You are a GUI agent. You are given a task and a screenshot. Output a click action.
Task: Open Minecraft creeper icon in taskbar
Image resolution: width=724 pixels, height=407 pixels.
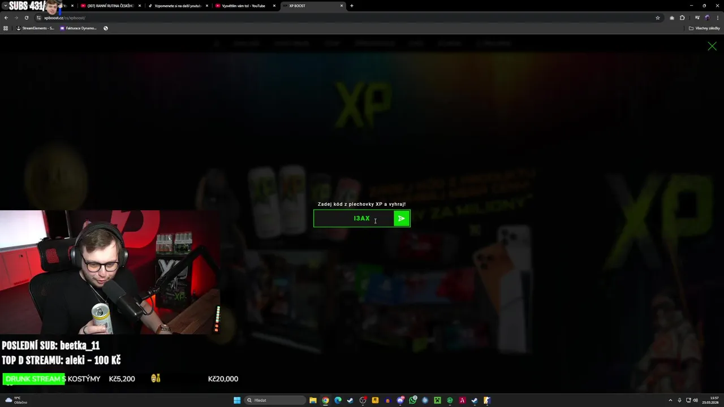[x=437, y=400]
